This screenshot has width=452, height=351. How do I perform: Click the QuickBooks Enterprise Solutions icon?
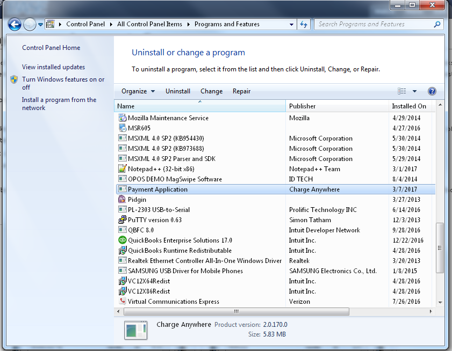[x=122, y=240]
